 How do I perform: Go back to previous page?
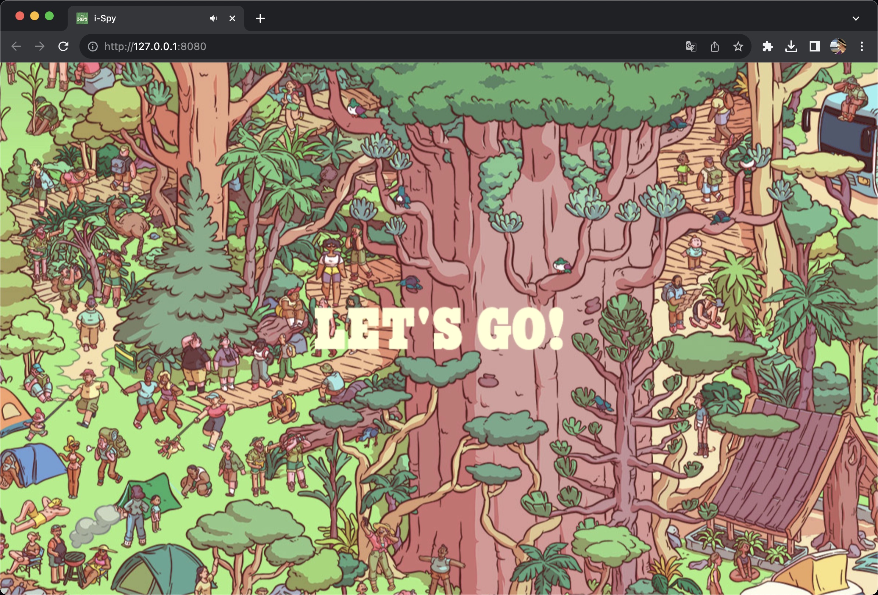16,46
